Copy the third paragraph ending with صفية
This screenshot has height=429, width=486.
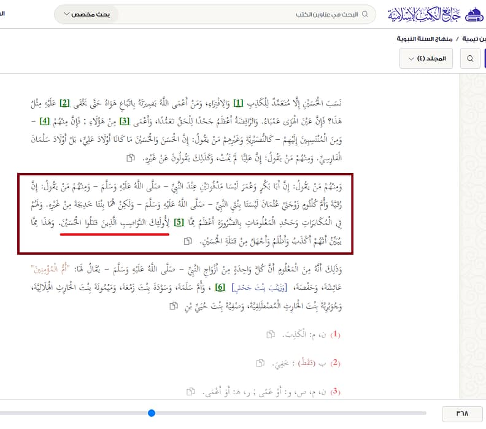[x=174, y=306]
